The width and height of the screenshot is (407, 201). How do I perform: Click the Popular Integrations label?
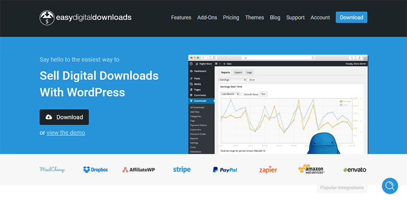[342, 187]
